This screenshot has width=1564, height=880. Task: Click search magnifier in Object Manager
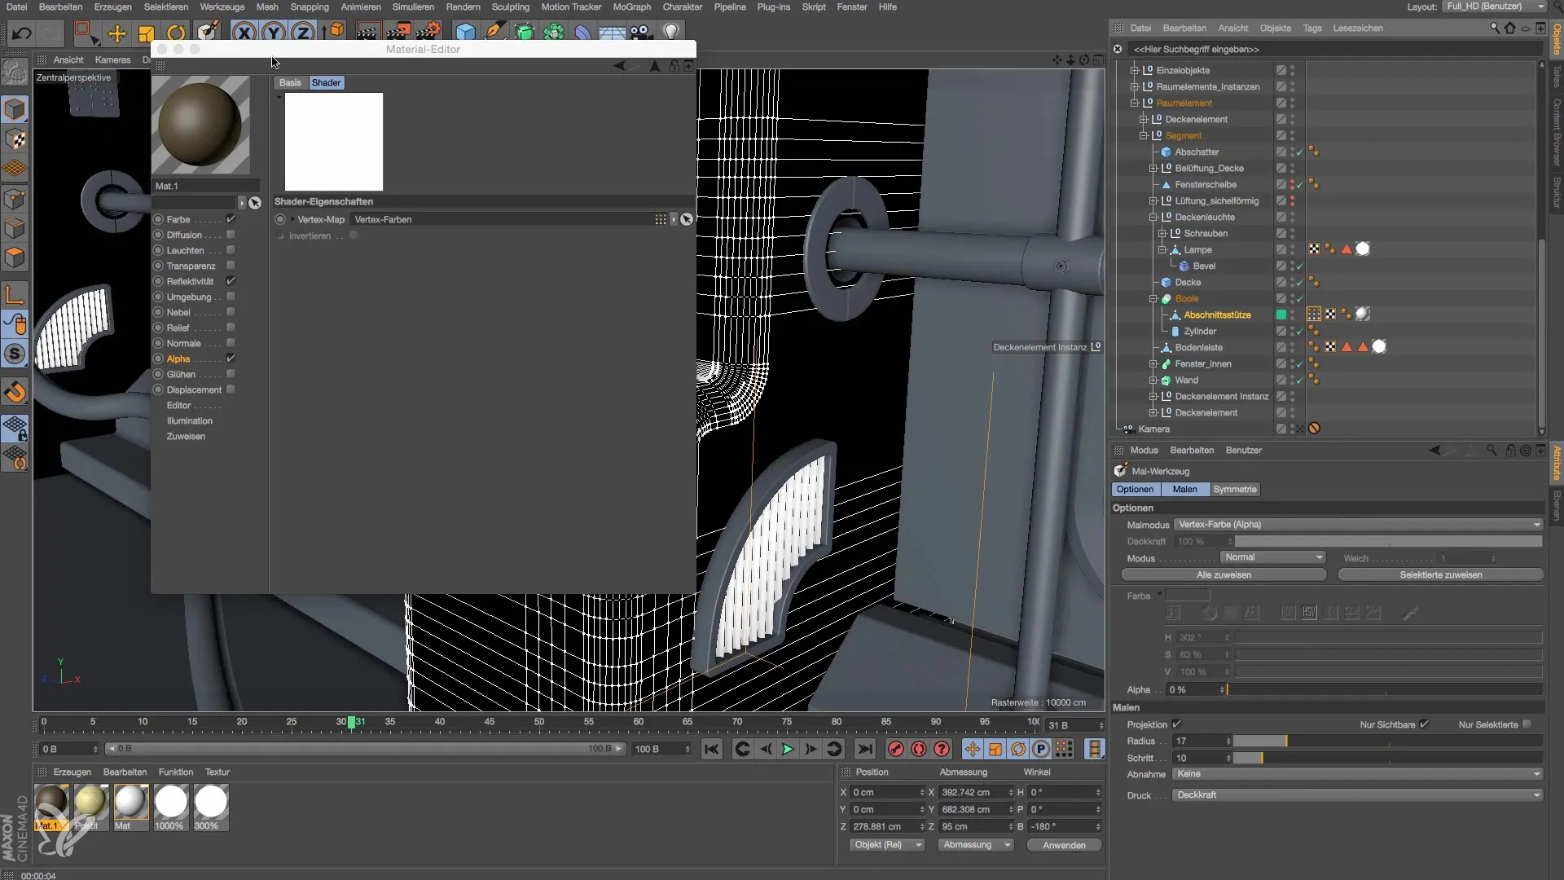point(1495,28)
